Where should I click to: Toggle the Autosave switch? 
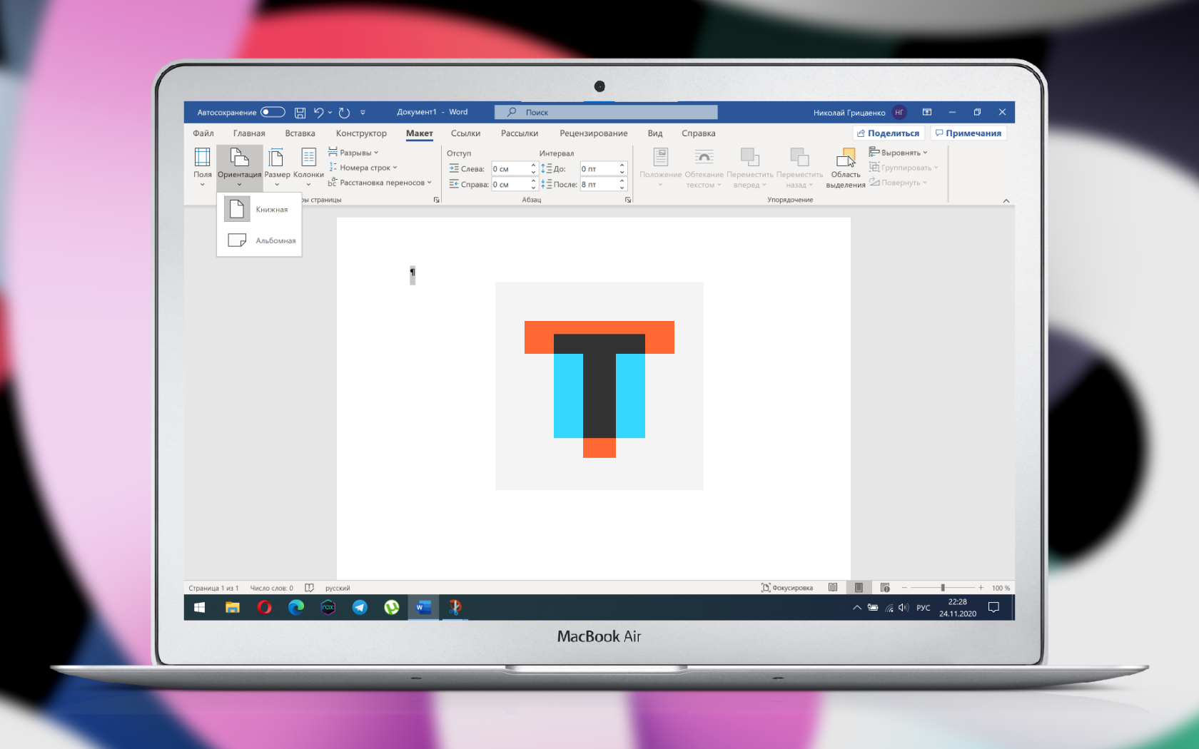click(x=273, y=112)
